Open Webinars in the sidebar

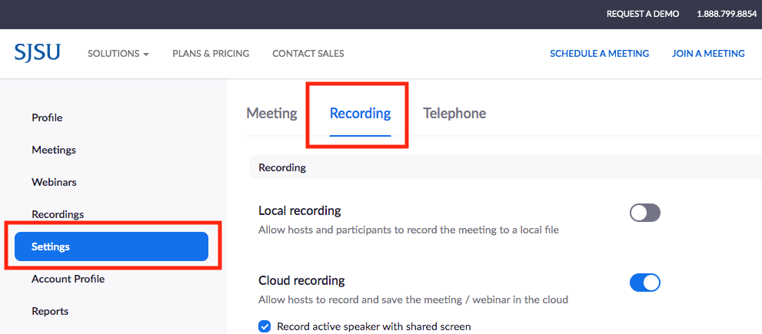pyautogui.click(x=54, y=182)
